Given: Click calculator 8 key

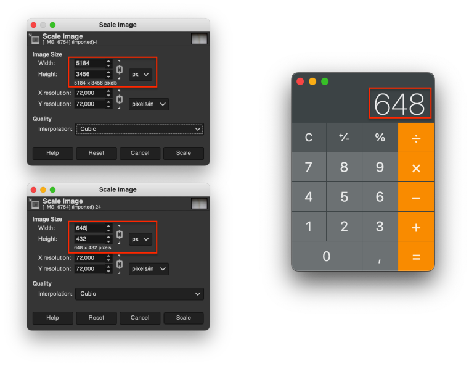Looking at the screenshot, I should coord(345,167).
